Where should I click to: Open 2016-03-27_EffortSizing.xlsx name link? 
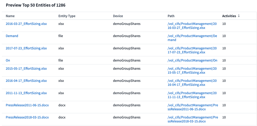pos(26,24)
